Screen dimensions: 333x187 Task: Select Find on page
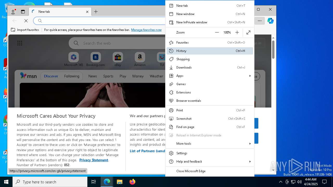pyautogui.click(x=210, y=127)
